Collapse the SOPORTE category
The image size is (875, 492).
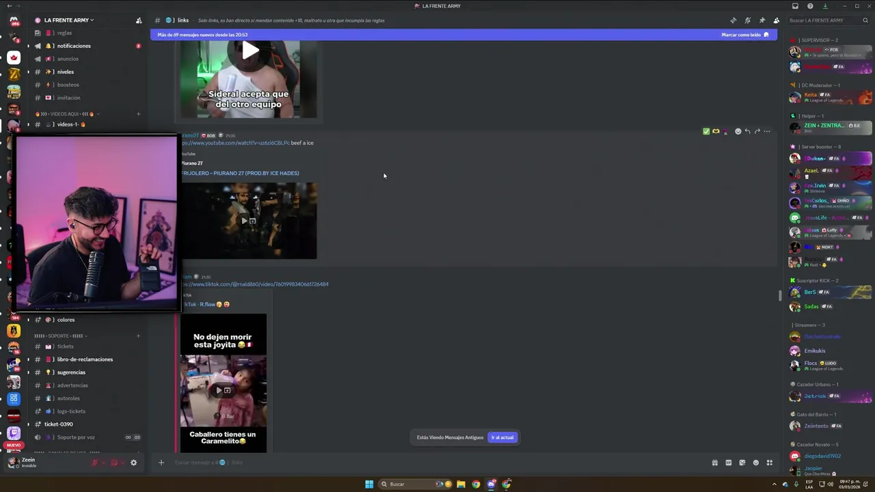pyautogui.click(x=61, y=336)
